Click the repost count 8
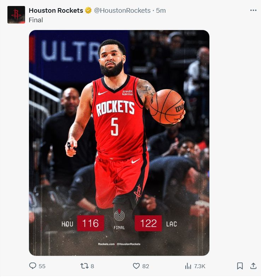This screenshot has height=277, width=261. click(92, 266)
